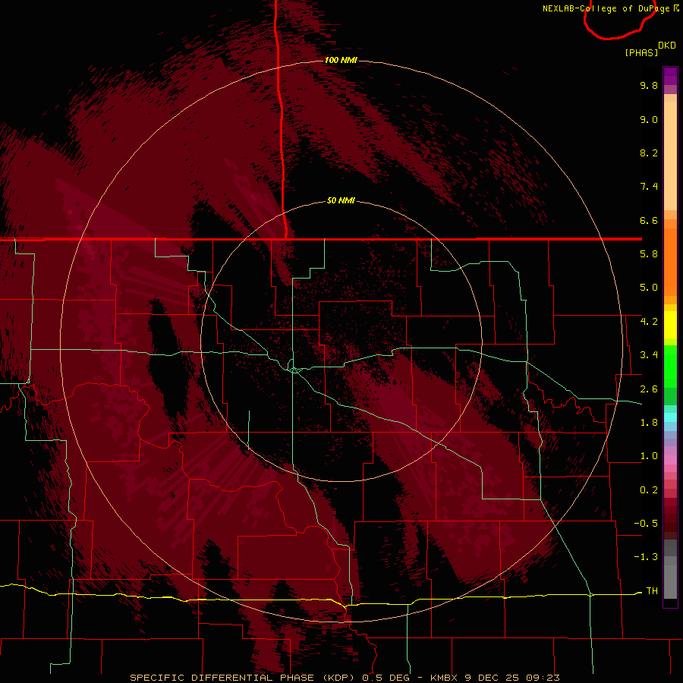Click the -0.5 scale value
683x683 pixels.
click(646, 524)
